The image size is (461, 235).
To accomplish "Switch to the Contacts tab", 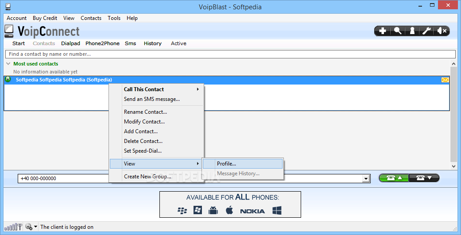I will [44, 43].
